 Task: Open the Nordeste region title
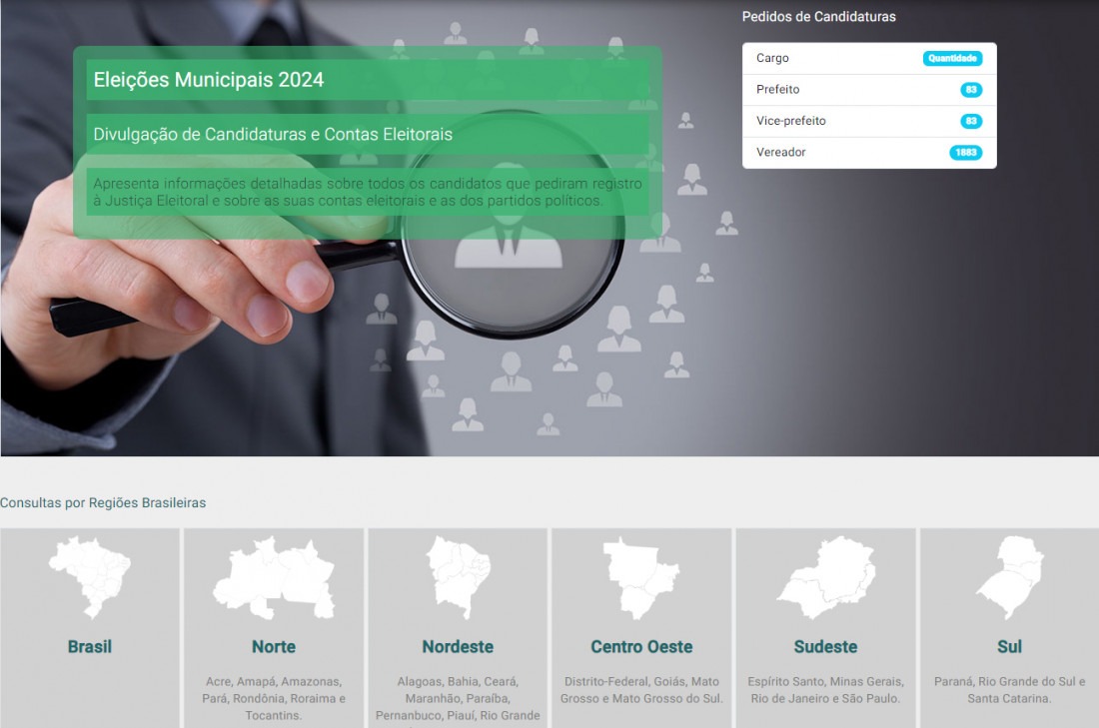pos(458,646)
